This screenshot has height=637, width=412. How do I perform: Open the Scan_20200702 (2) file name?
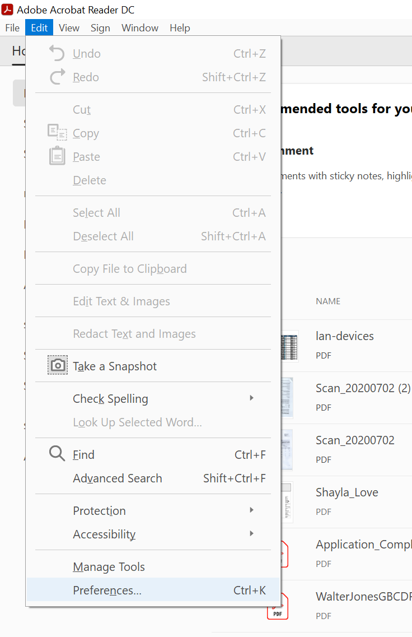[x=363, y=388]
